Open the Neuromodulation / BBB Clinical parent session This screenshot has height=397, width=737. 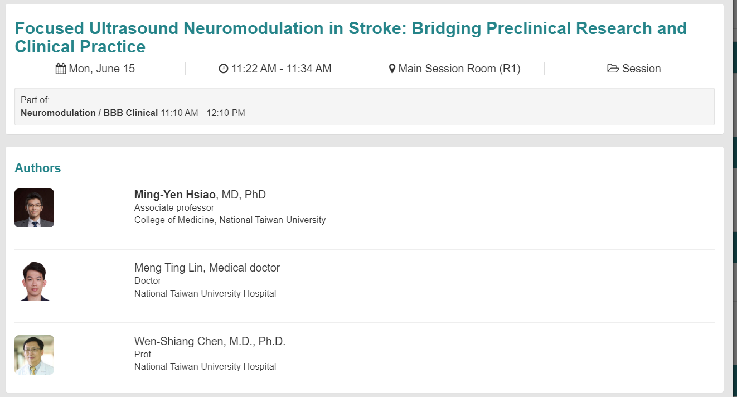point(89,113)
